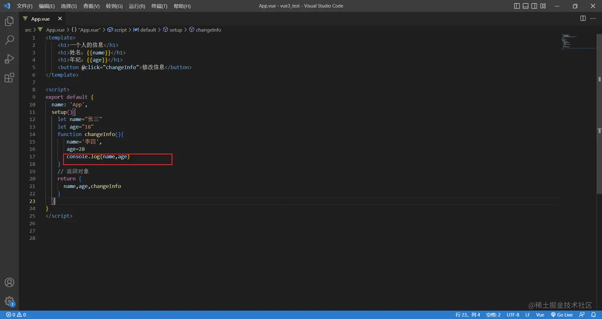The height and width of the screenshot is (319, 602).
Task: Click the button @click="changeInfo" line
Action: click(125, 67)
